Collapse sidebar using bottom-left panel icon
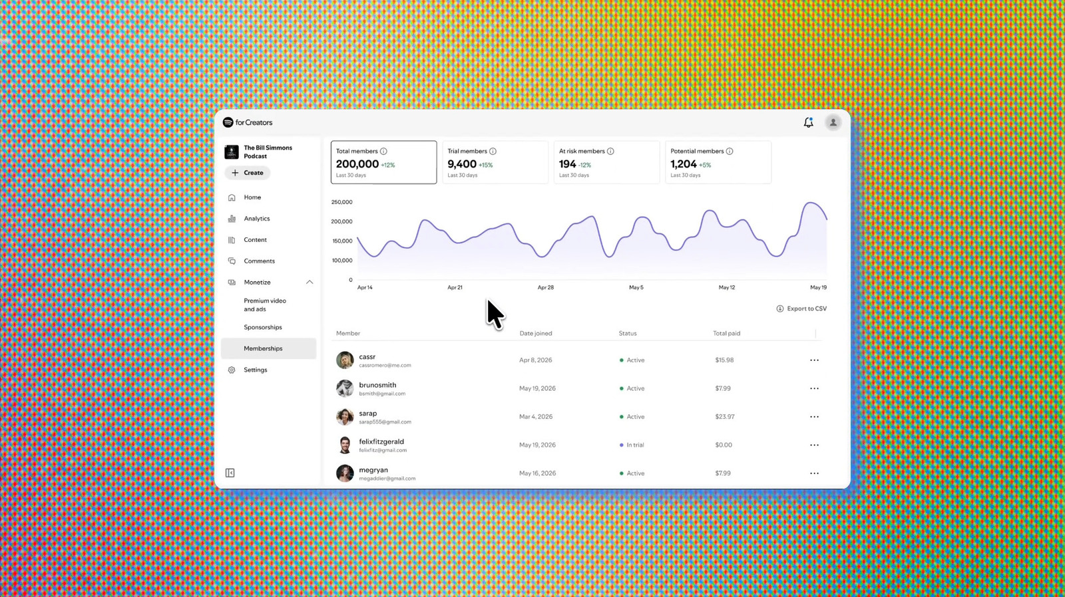Image resolution: width=1065 pixels, height=597 pixels. coord(230,473)
